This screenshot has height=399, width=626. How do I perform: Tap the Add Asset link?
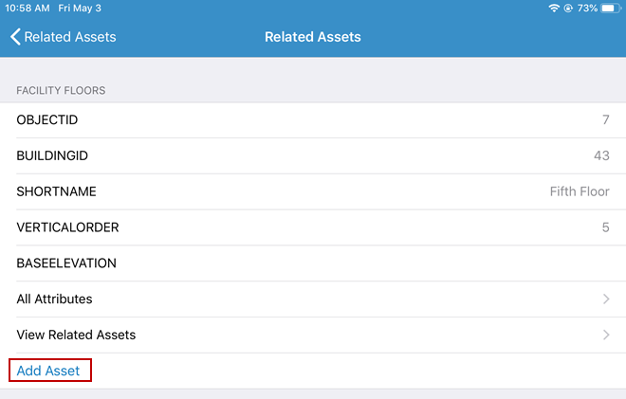tap(48, 371)
